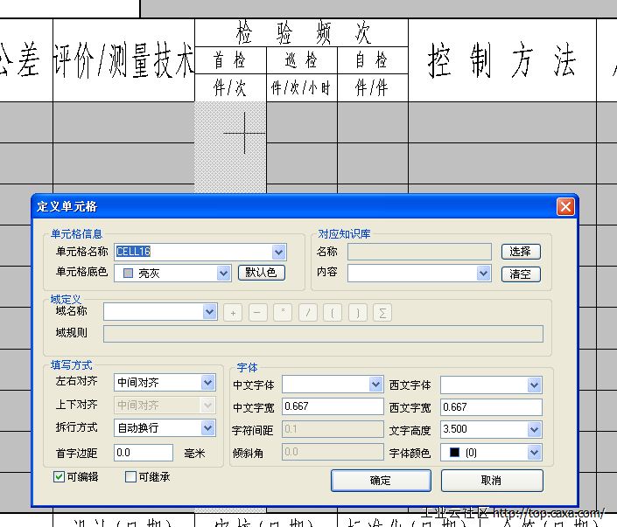Open the 拆行方式 dropdown

click(x=207, y=428)
